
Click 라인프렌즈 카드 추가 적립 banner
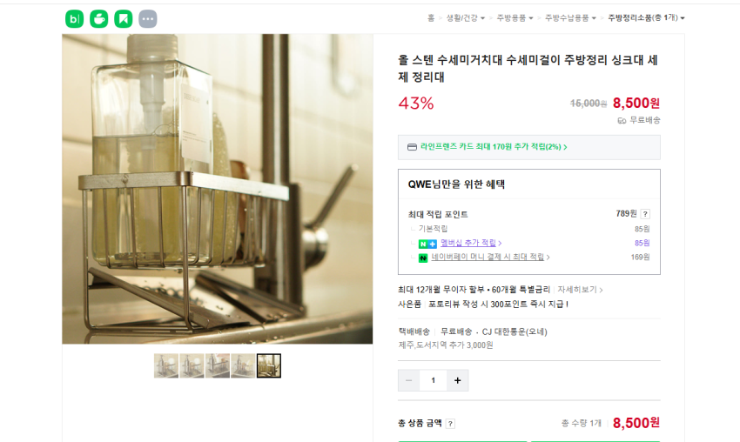coord(529,147)
